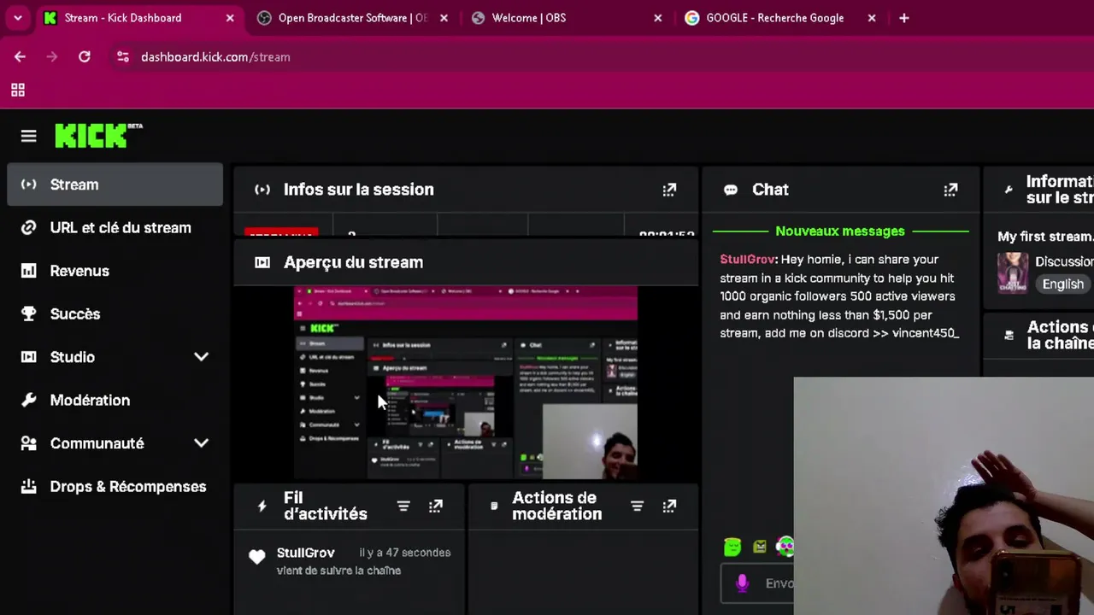
Task: Open Modération in the sidebar
Action: [115, 400]
